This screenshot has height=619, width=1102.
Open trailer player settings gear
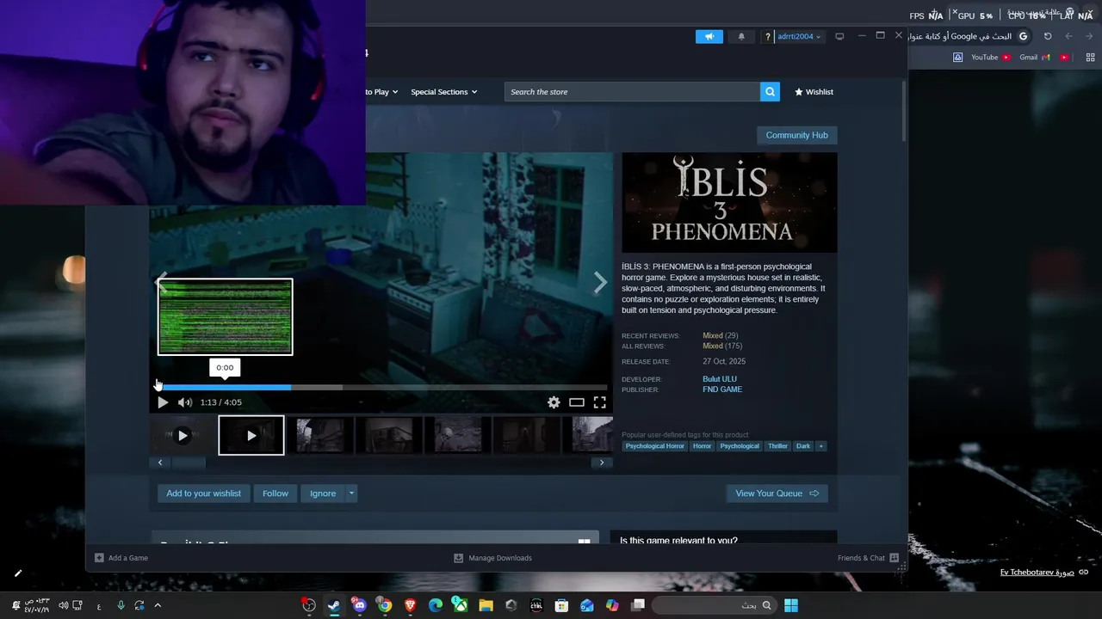554,402
